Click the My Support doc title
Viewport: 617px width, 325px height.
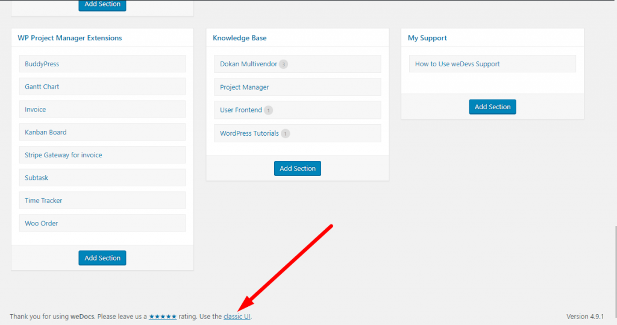pyautogui.click(x=427, y=38)
